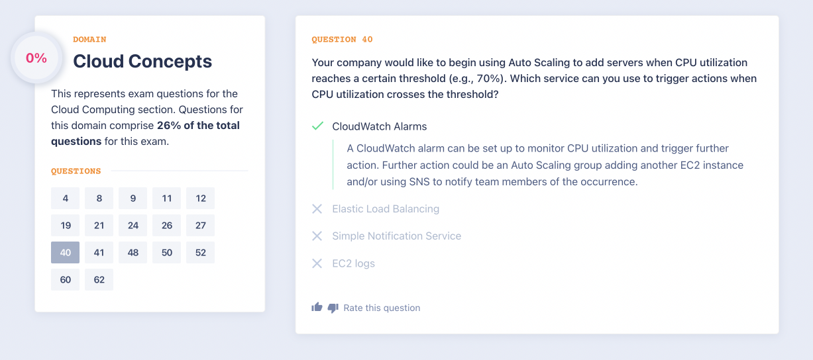
Task: Click the thumbs up rating icon
Action: coord(317,308)
